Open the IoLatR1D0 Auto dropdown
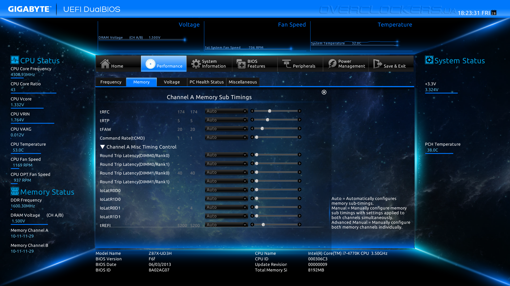Image resolution: width=510 pixels, height=286 pixels. 226,199
